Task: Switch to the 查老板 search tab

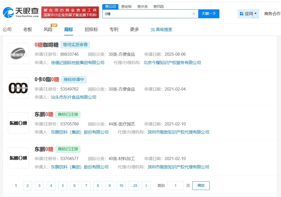Action: click(x=126, y=7)
